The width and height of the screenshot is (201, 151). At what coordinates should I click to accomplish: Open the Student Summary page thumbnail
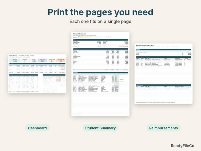100,74
